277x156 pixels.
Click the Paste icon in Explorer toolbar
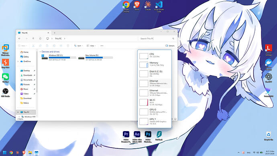pyautogui.click(x=47, y=45)
